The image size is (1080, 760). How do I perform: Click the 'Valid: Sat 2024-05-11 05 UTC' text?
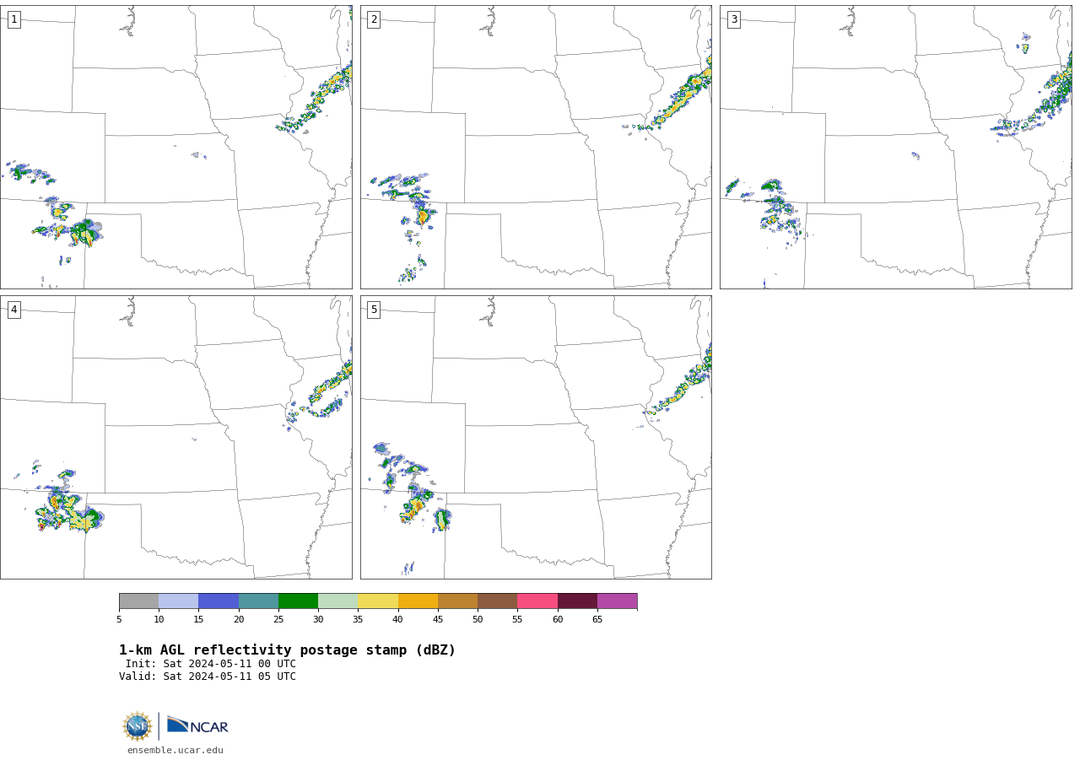(208, 676)
